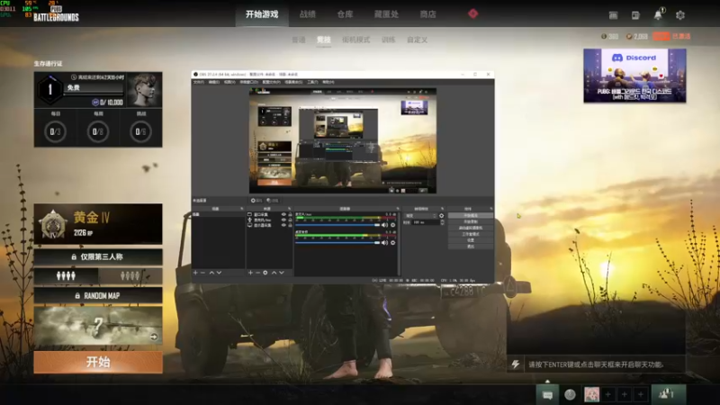Mute the second OBS mixer channel

coord(385,242)
